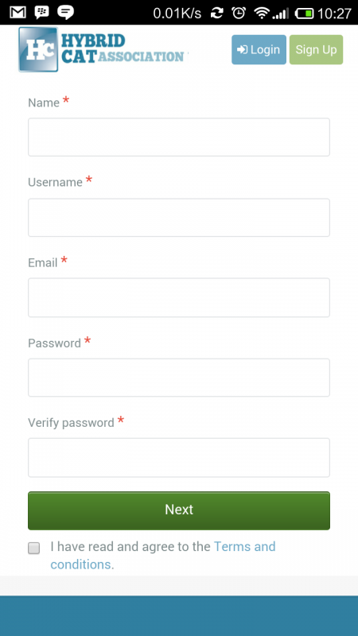Tap the 10:27 clock in status bar

pyautogui.click(x=334, y=14)
